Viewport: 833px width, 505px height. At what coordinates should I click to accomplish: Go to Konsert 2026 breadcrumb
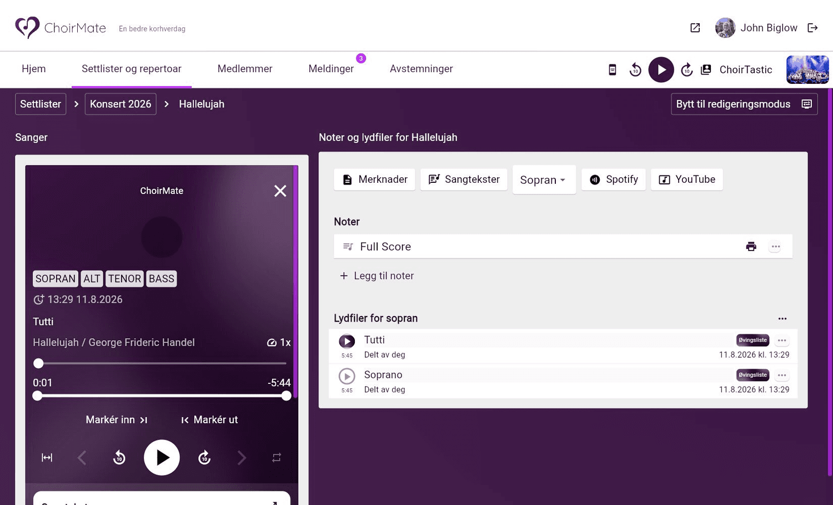pos(121,104)
